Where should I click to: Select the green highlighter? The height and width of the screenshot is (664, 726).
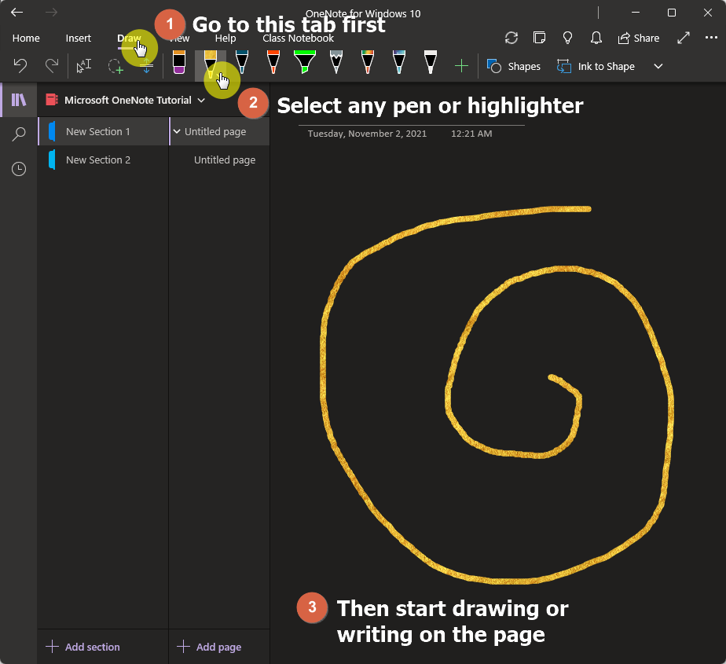pyautogui.click(x=305, y=63)
